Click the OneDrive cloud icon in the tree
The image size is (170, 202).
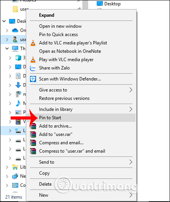click(x=15, y=30)
